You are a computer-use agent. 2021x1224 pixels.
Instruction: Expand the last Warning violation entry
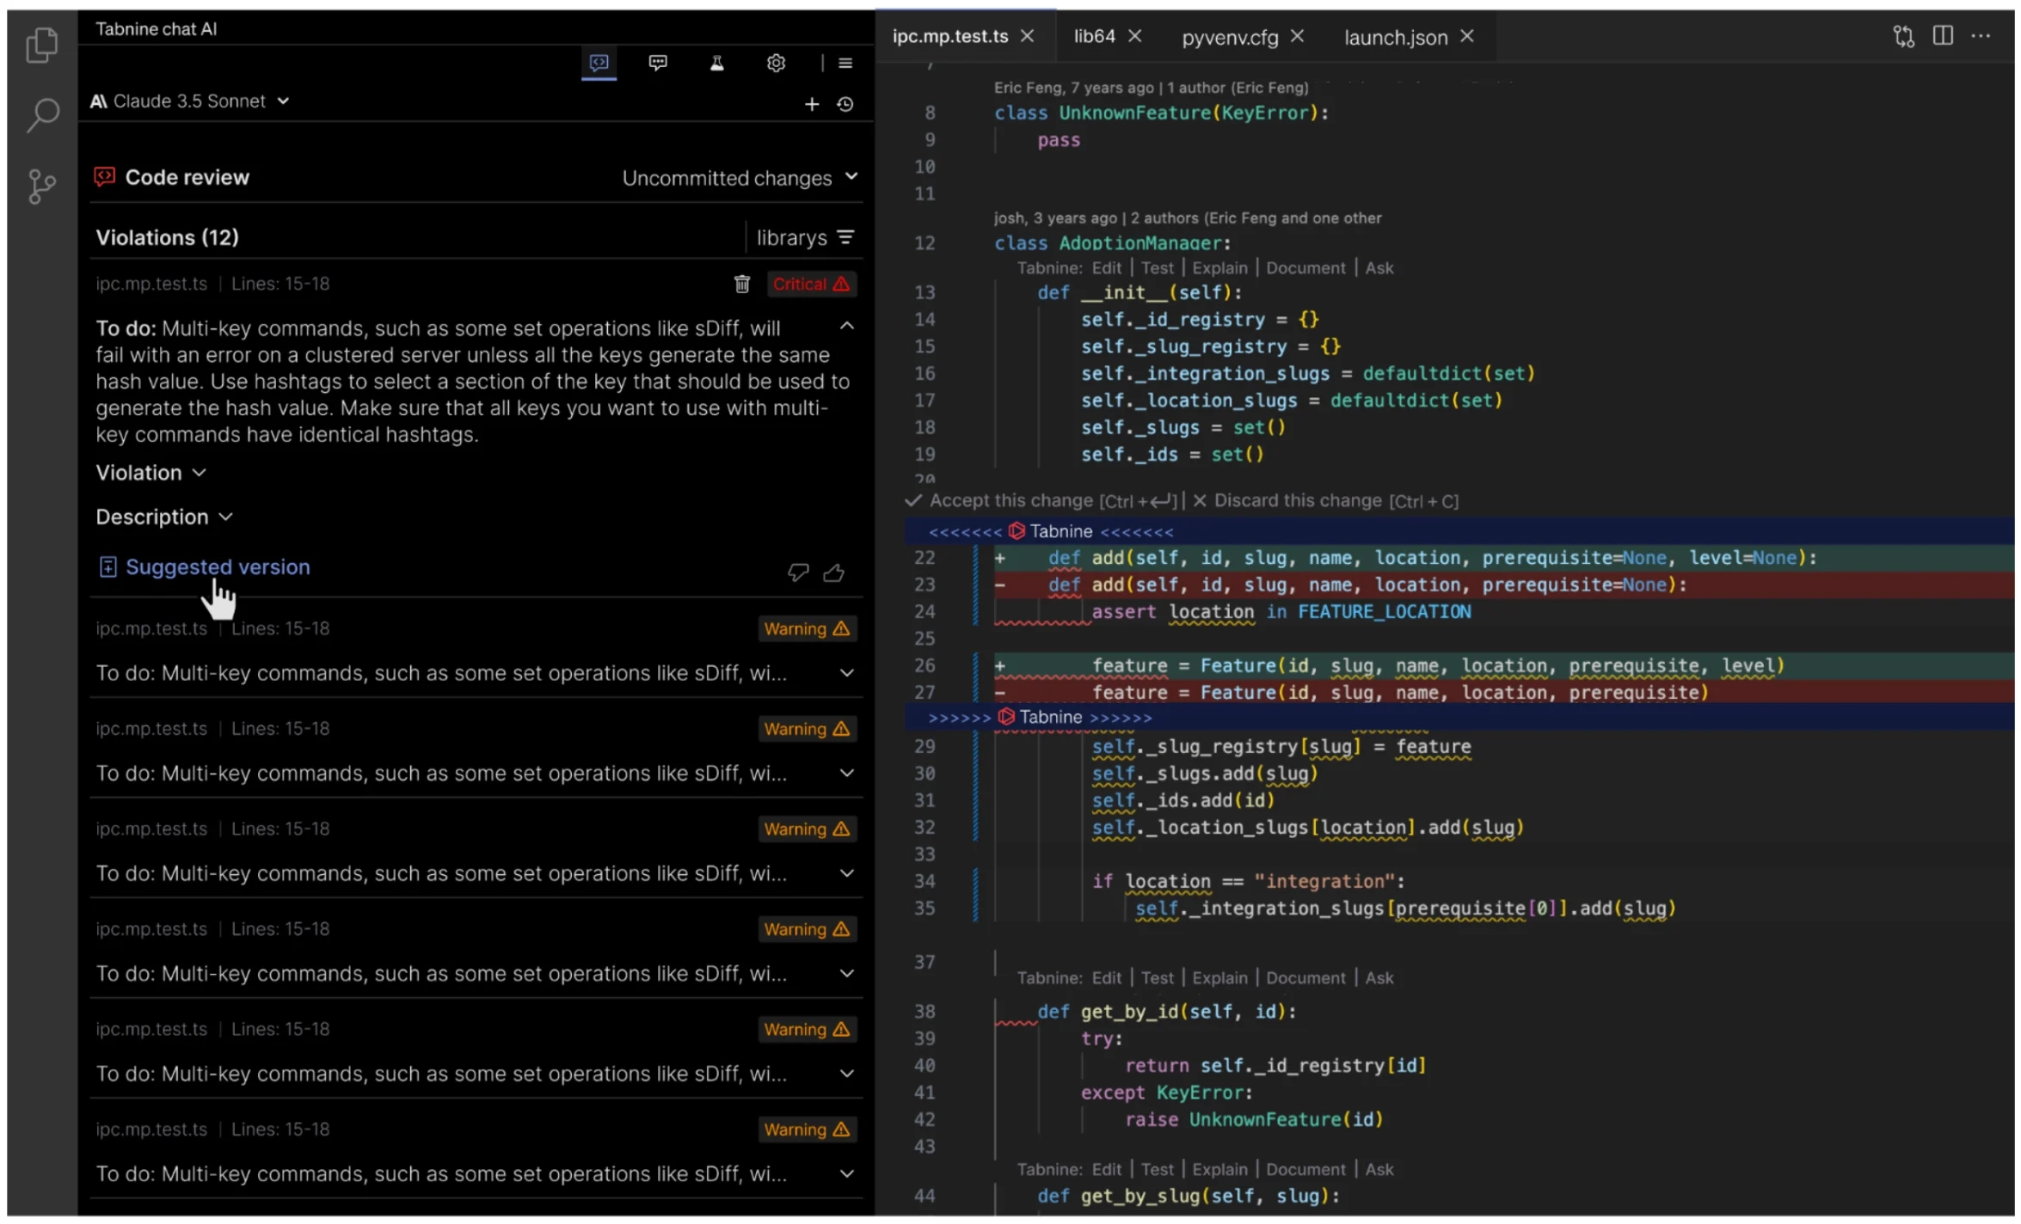click(x=847, y=1175)
